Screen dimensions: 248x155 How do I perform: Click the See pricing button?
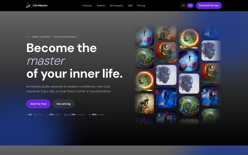point(63,104)
